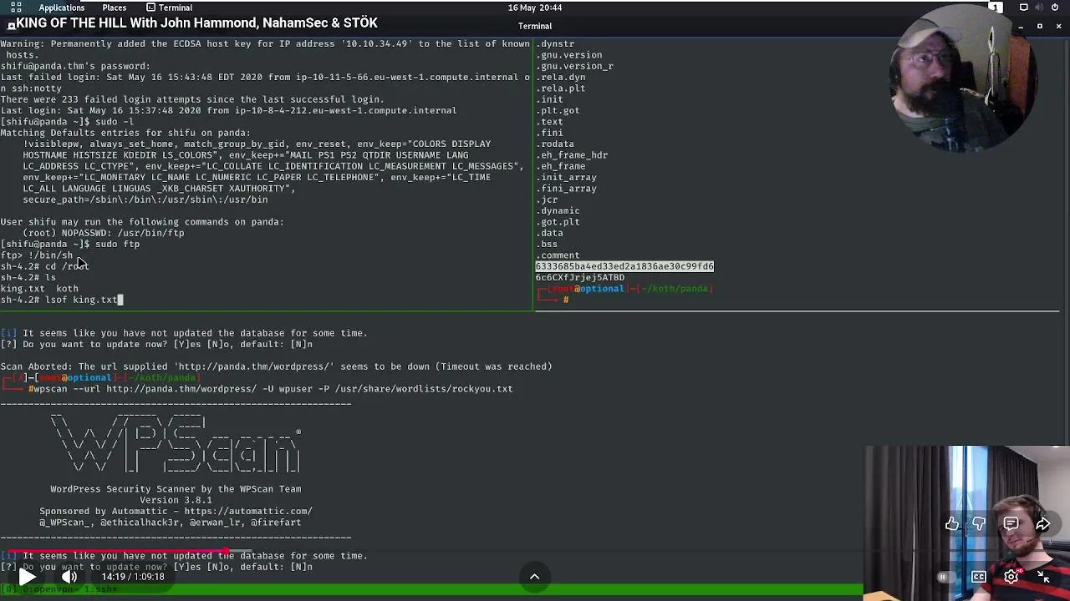Click the Terminal window title

point(535,26)
